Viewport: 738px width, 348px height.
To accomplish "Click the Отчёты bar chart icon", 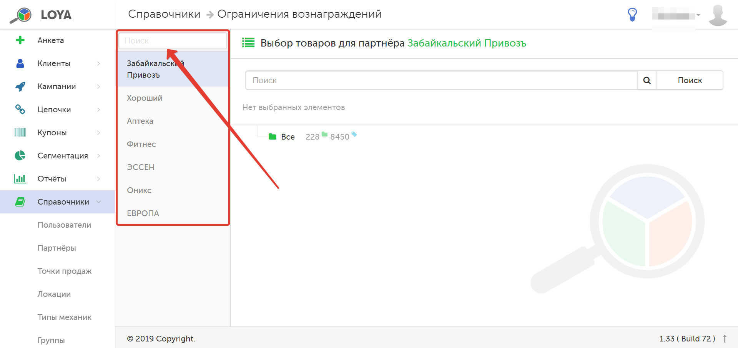I will coord(20,179).
